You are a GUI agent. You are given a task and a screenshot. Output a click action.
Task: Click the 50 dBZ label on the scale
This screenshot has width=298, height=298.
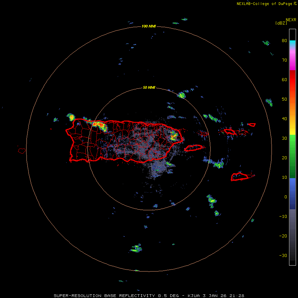tap(284, 99)
